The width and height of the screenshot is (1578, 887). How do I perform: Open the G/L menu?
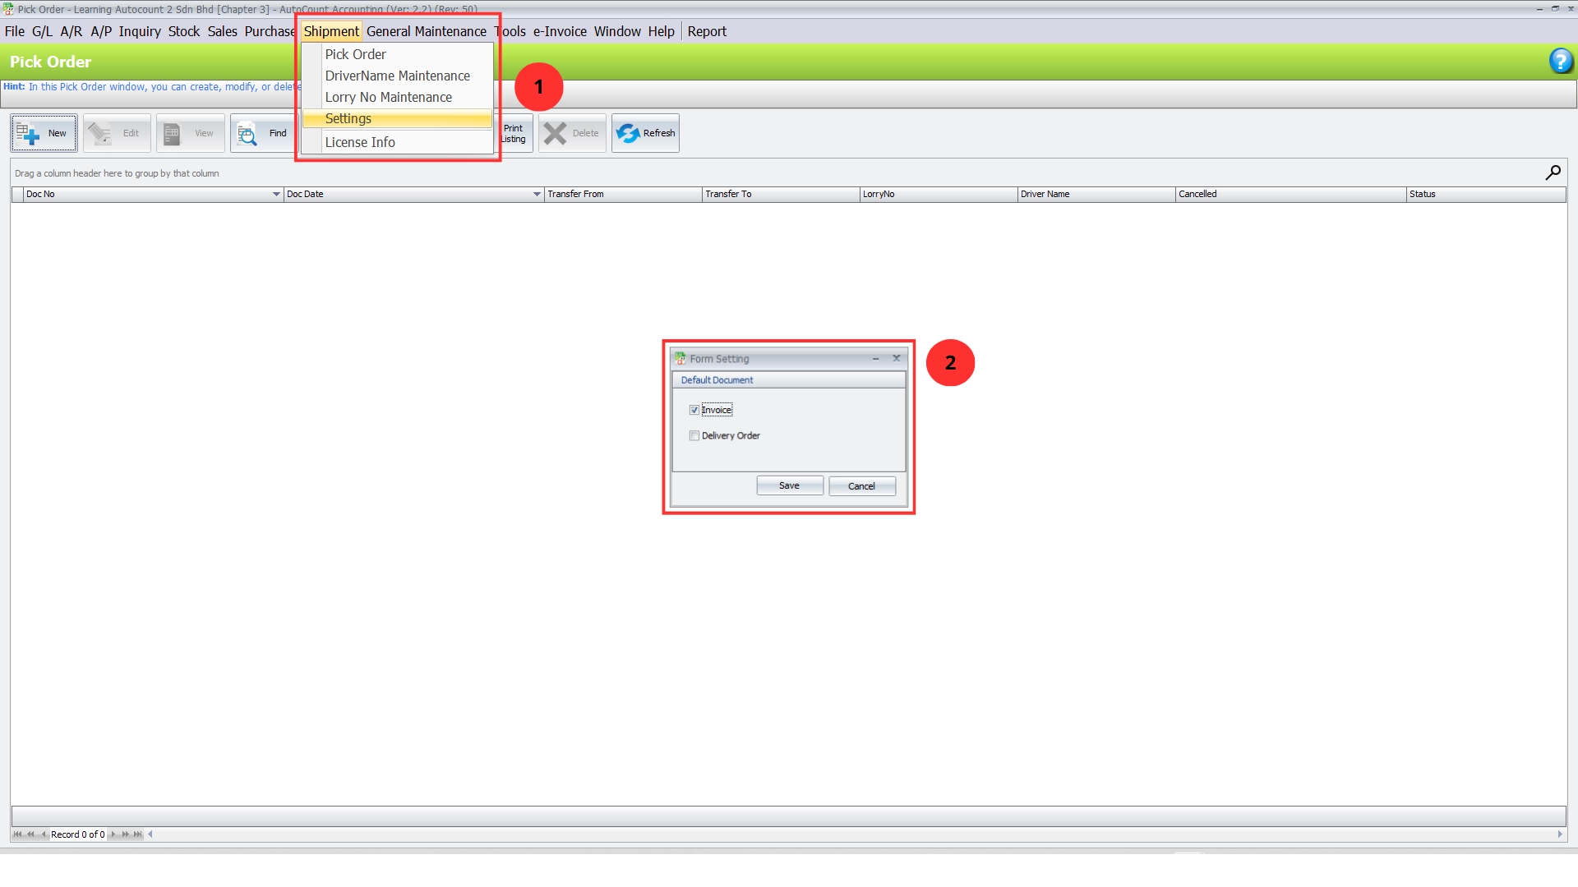(42, 31)
